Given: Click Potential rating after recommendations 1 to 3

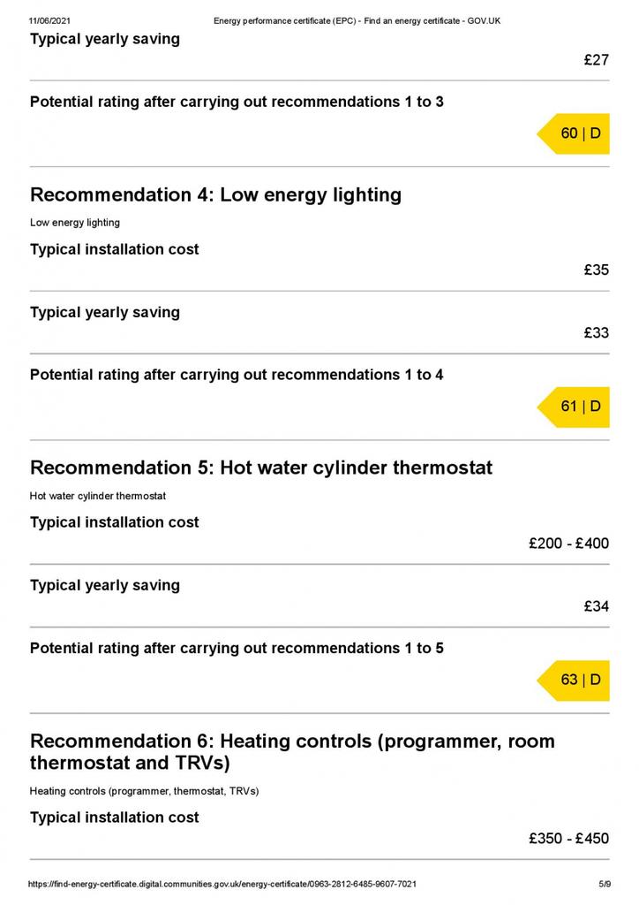Looking at the screenshot, I should 237,103.
